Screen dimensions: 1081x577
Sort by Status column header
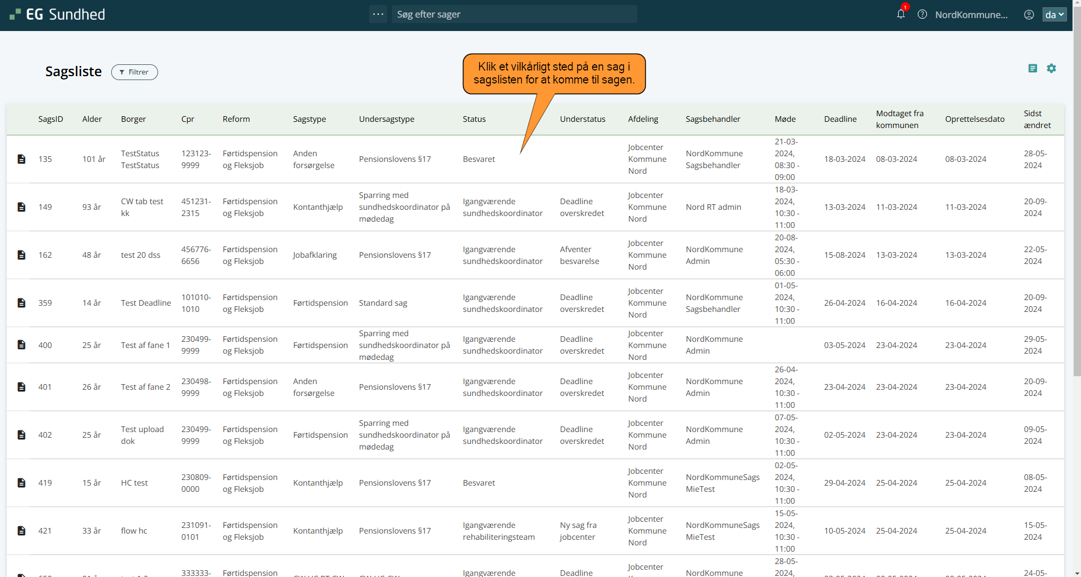coord(474,119)
